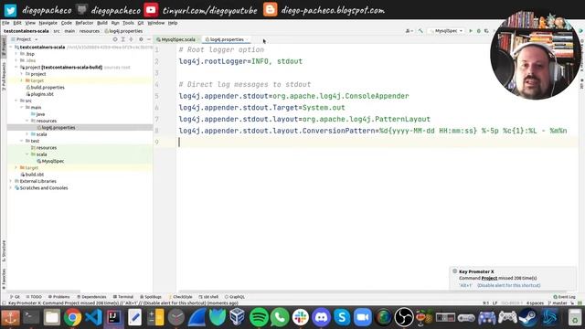Open the Navigate menu

(x=48, y=23)
